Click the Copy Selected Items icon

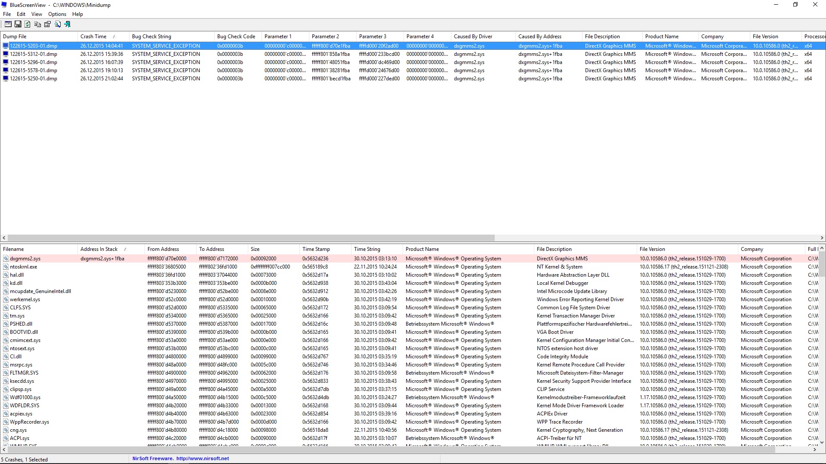pos(37,24)
